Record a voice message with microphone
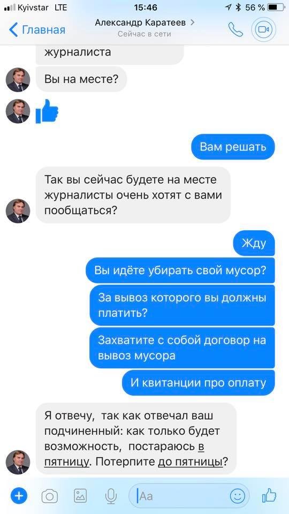The image size is (289, 514). click(x=111, y=496)
